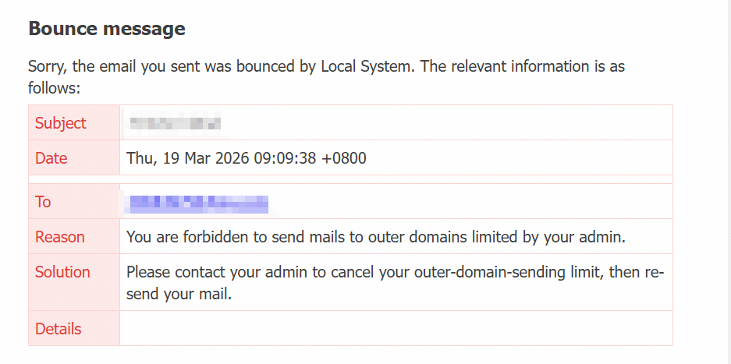Click the forbidden outer domains reason text

click(x=376, y=237)
